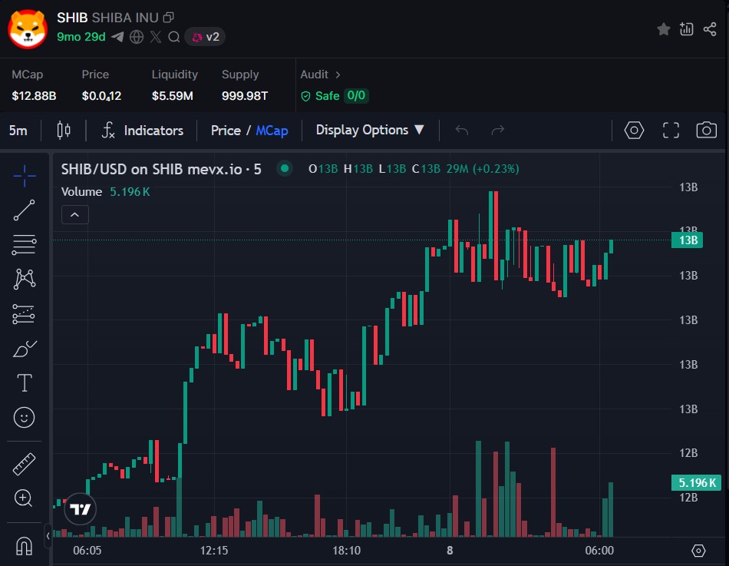Switch chart to MCap mode
This screenshot has height=566, width=729.
pos(272,131)
